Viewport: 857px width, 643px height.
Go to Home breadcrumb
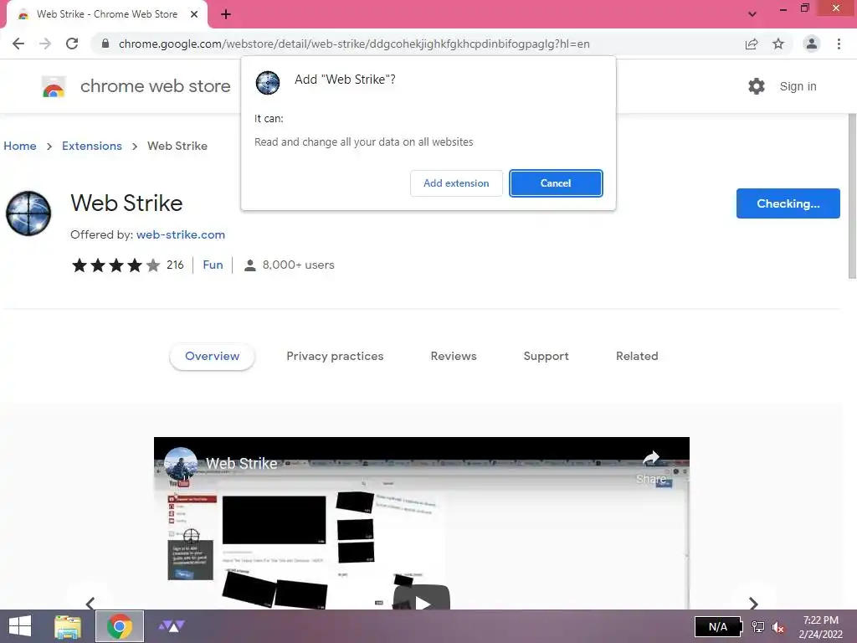tap(20, 146)
